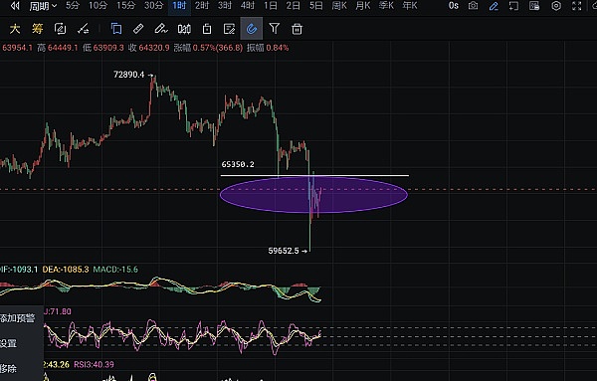Collapse panel with double-left arrow
Screen dimensions: 597x381
[15, 6]
